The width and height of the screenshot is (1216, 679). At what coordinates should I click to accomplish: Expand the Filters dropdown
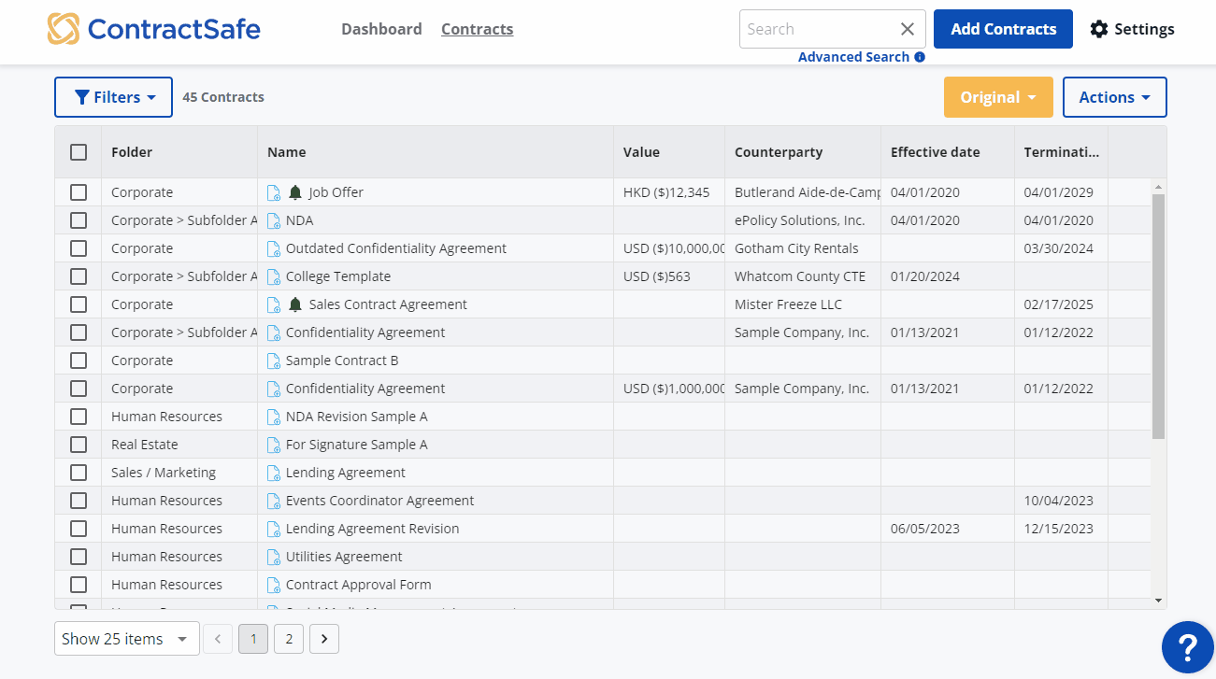click(113, 97)
